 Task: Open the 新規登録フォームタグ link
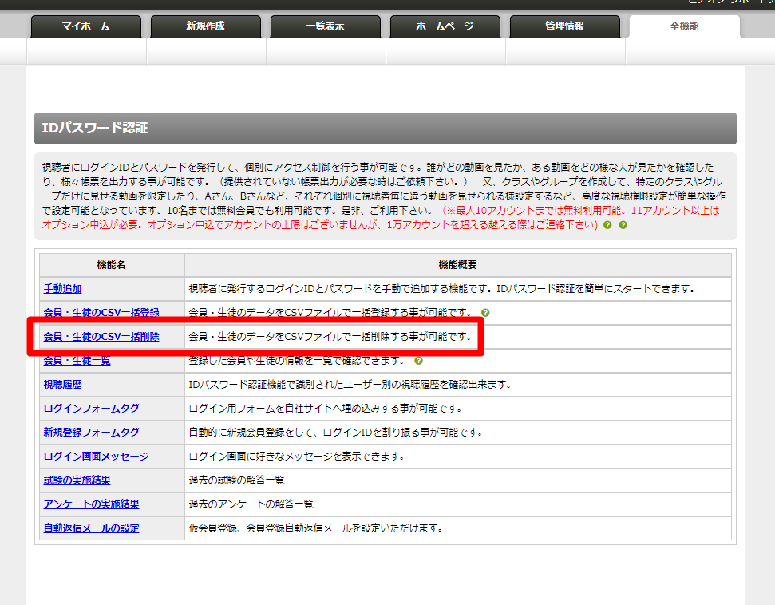point(91,433)
